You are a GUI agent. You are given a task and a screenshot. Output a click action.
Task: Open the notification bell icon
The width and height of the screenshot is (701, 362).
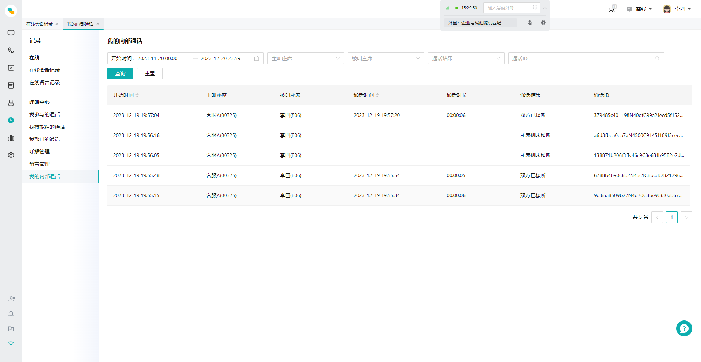[x=11, y=314]
